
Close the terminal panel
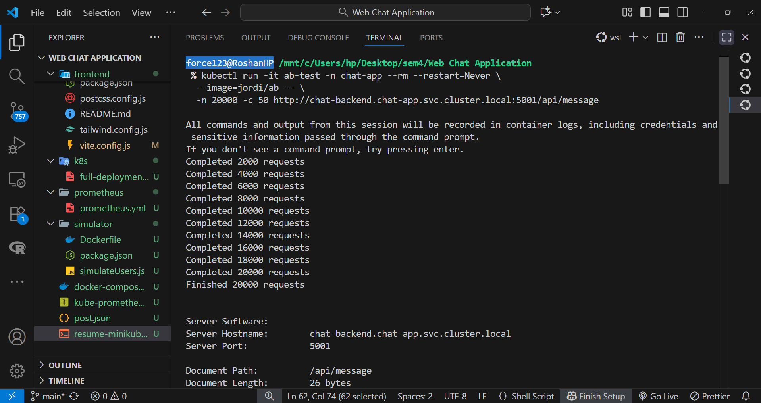pyautogui.click(x=745, y=38)
